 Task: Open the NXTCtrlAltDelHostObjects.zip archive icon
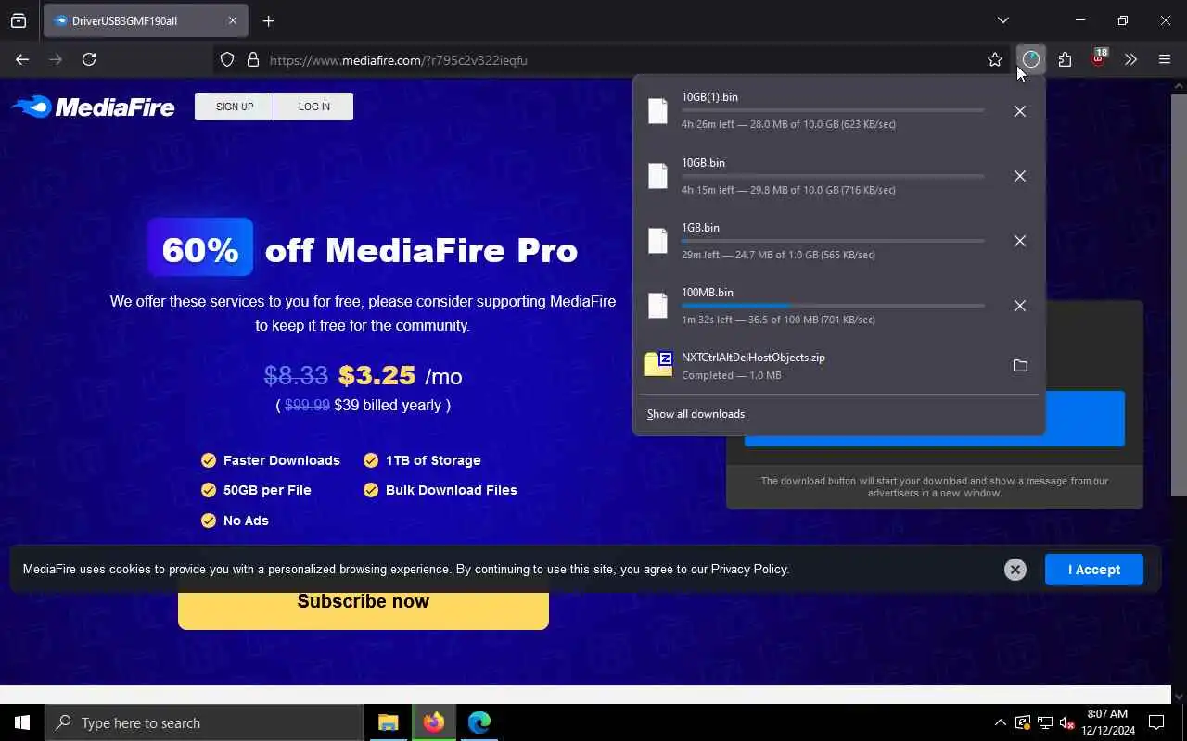click(x=657, y=365)
